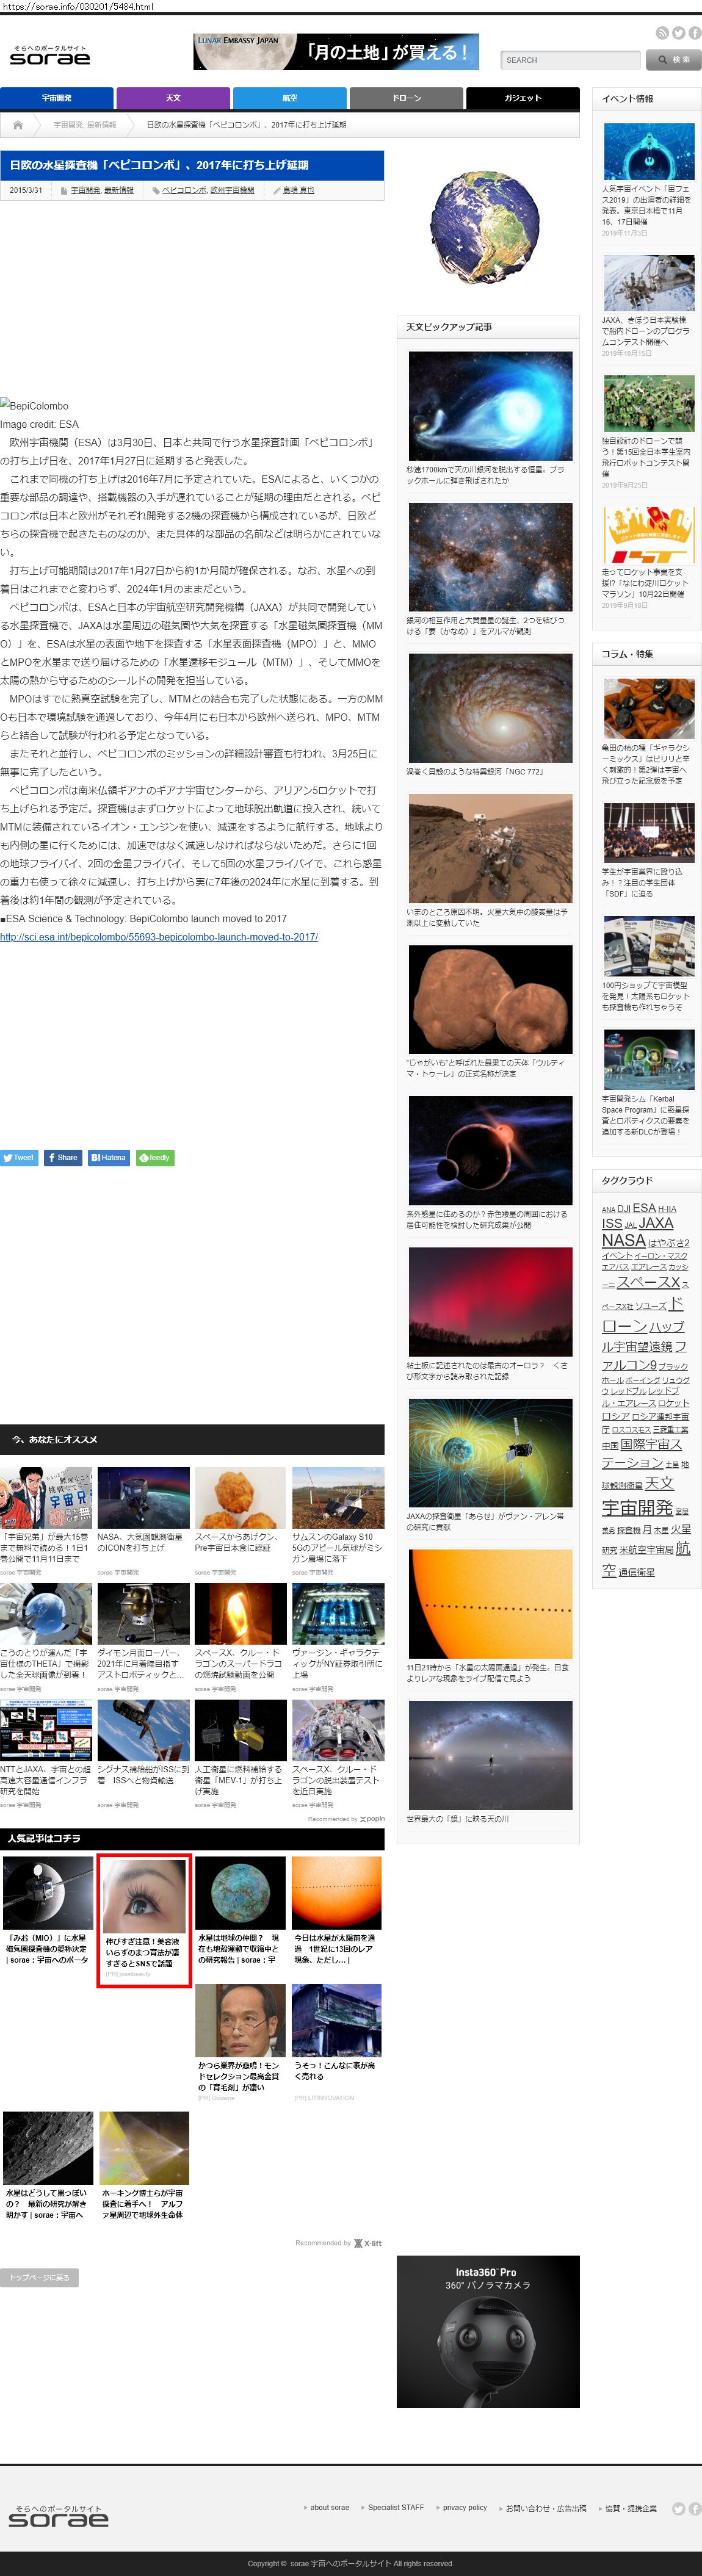Screen dimensions: 702x2576
Task: Open the Twitter icon in the header
Action: pos(678,33)
